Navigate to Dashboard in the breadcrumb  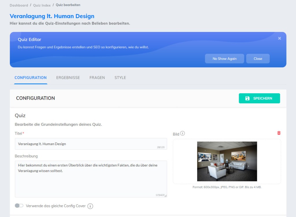pyautogui.click(x=19, y=5)
